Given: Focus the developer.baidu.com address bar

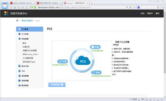Looking at the screenshot, I should (82, 7).
